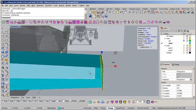
Task: Click the T-Splines box primitive icon
Action: (7, 22)
